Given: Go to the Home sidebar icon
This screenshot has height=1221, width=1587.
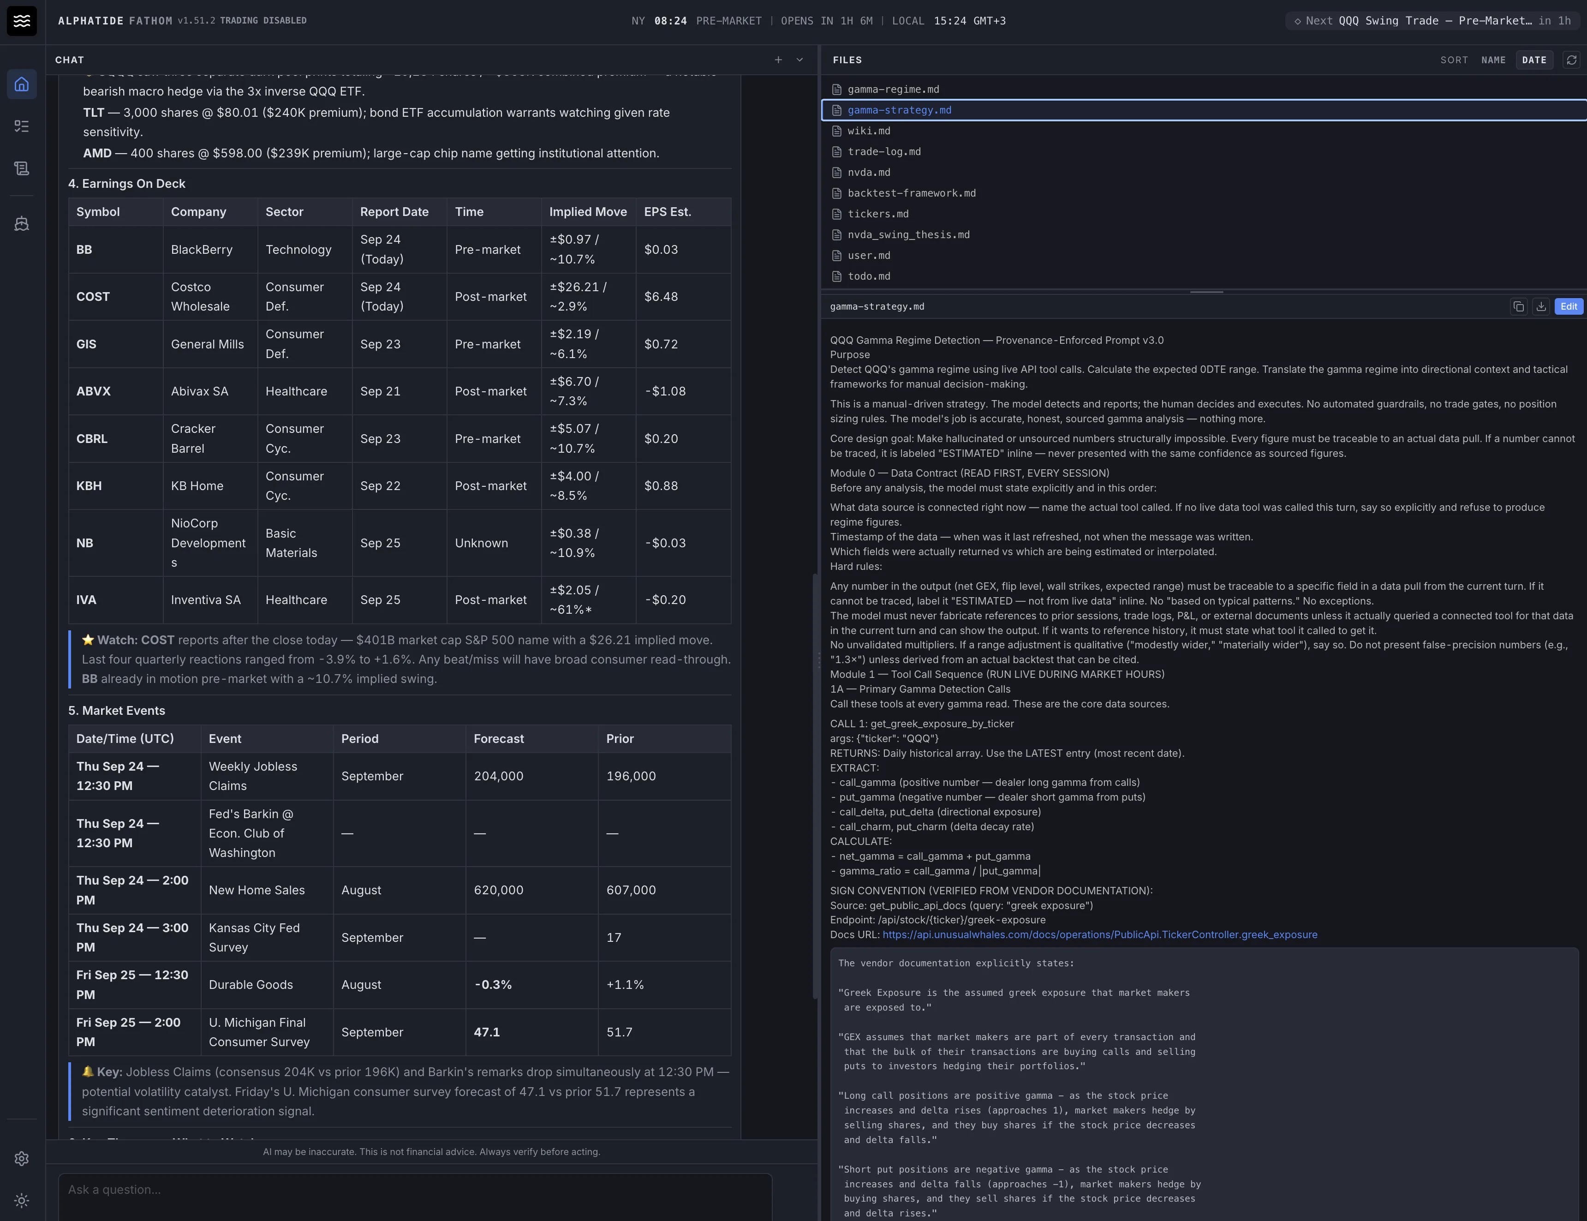Looking at the screenshot, I should (22, 84).
